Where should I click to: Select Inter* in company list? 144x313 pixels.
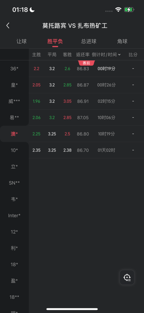click(x=14, y=216)
